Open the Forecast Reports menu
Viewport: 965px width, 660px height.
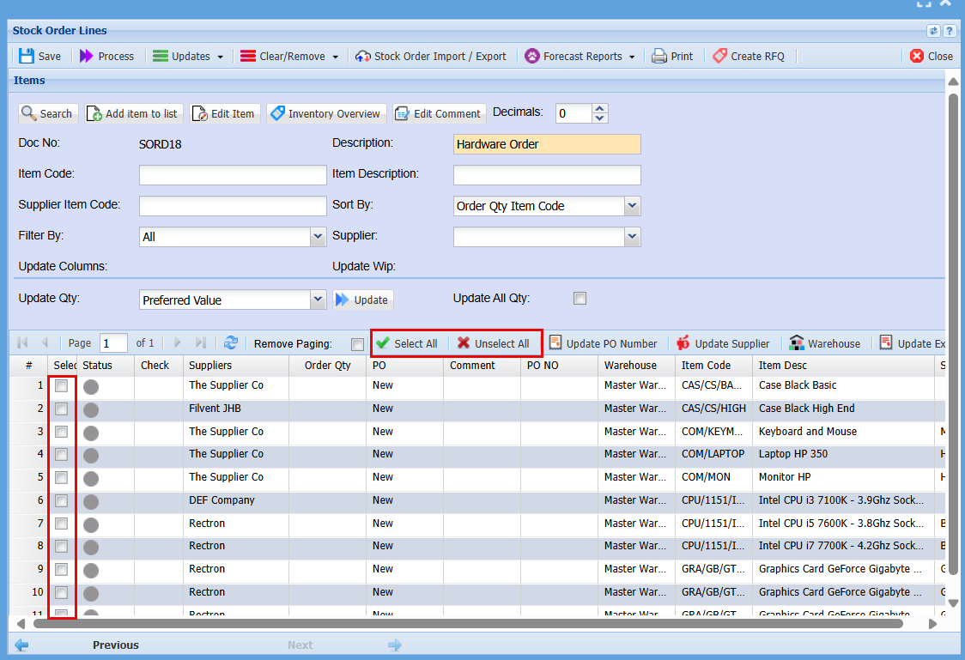click(x=580, y=56)
